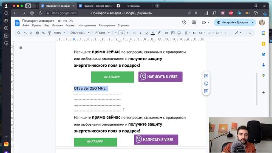The height and width of the screenshot is (153, 272).
Task: Toggle bold formatting
Action: pos(134,33)
